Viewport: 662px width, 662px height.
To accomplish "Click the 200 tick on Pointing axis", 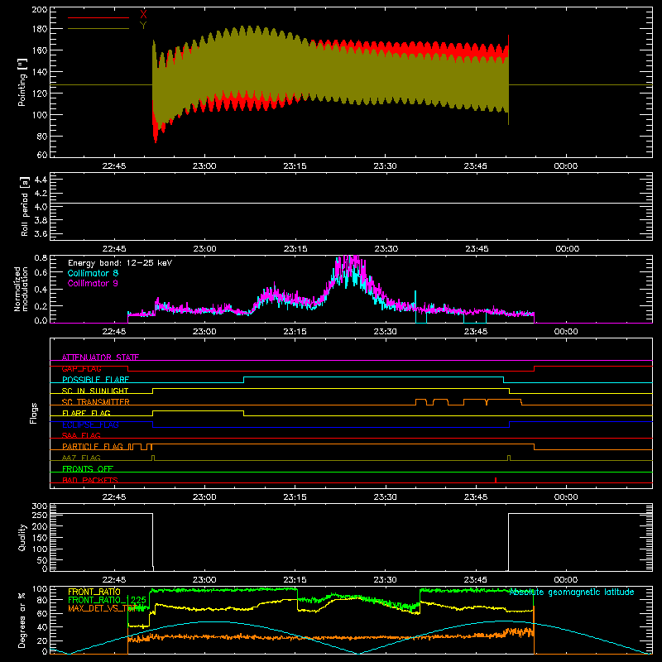I will click(39, 9).
